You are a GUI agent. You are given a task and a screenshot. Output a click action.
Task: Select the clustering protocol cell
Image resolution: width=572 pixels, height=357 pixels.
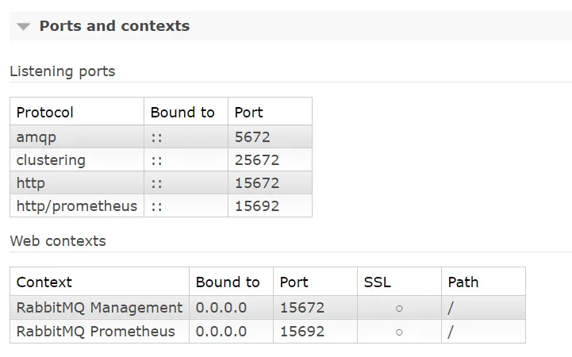coord(77,160)
